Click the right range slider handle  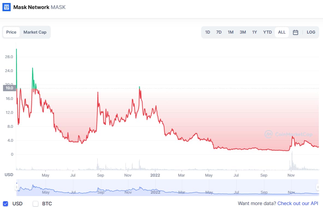point(318,187)
